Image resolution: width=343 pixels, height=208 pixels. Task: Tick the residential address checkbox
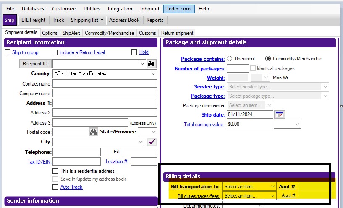(55, 171)
